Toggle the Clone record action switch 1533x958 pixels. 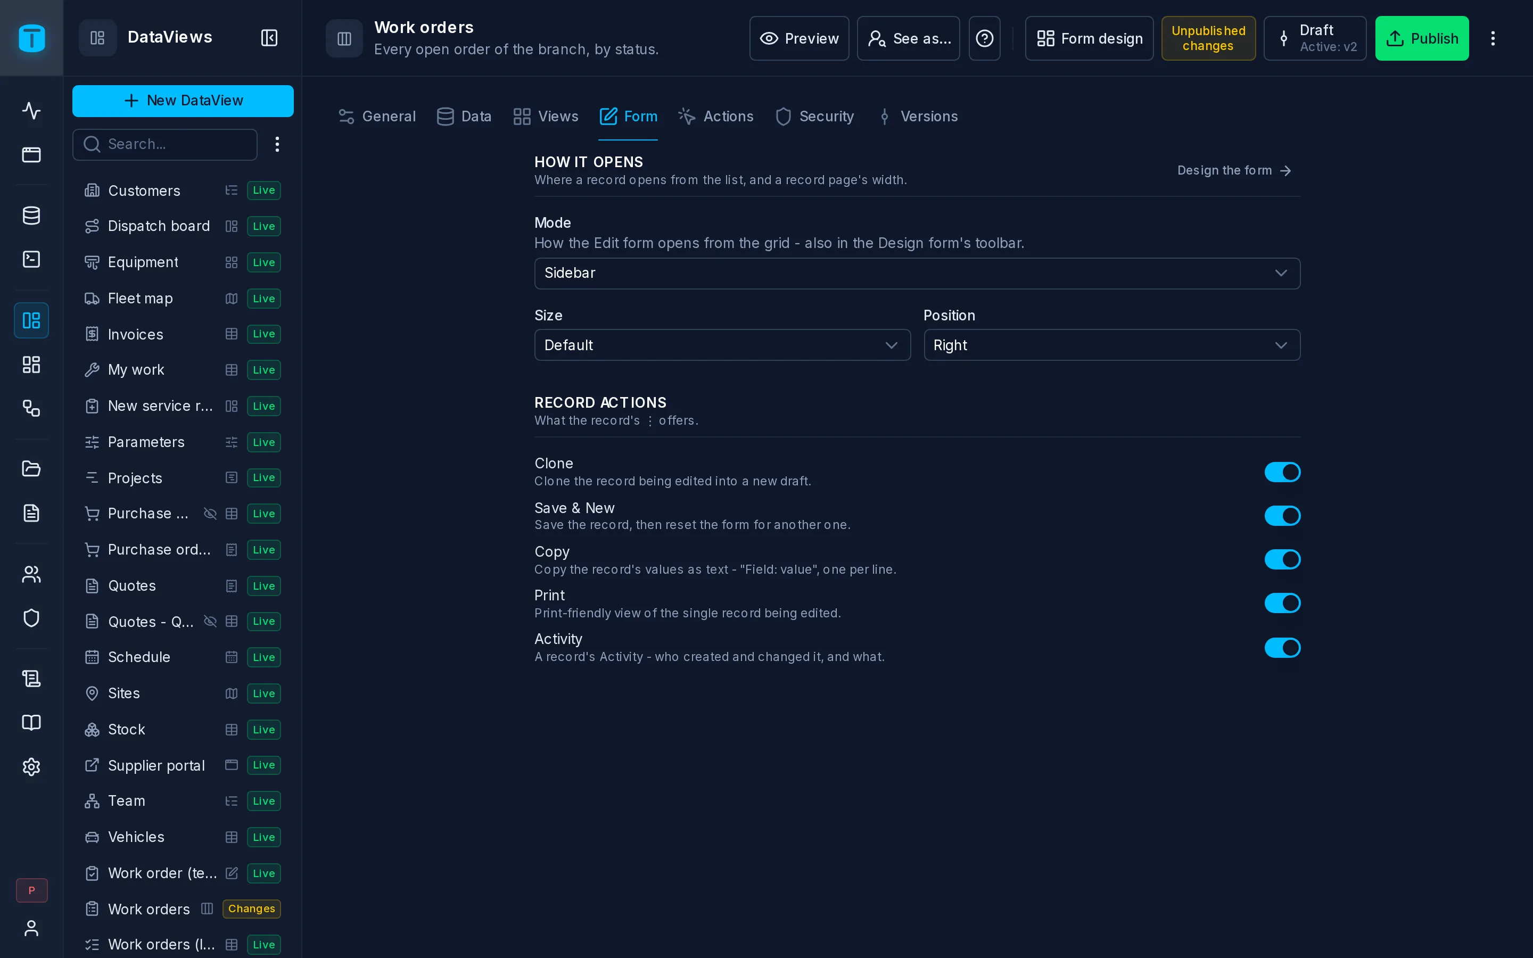pos(1282,472)
